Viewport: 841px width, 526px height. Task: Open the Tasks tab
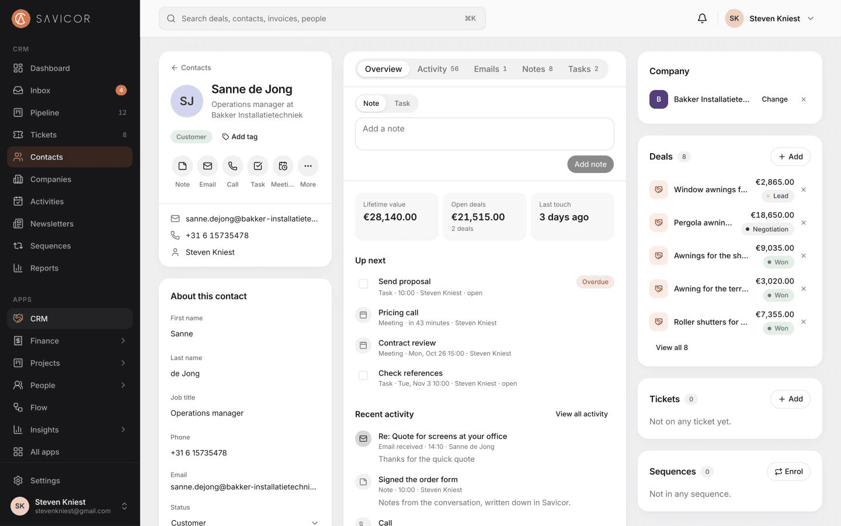[583, 69]
